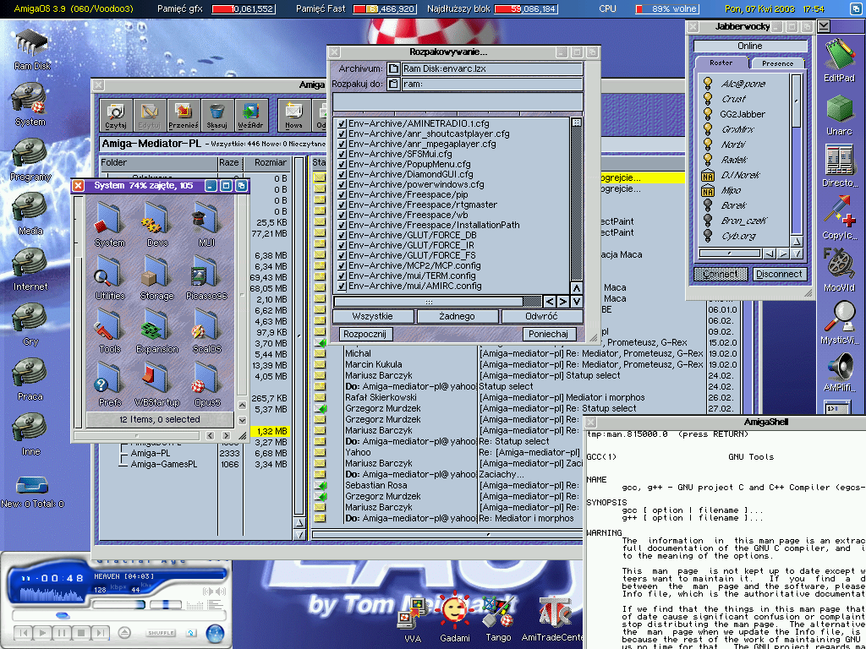866x649 pixels.
Task: Uncheck Env-Archive/GLUT/FORCE_DB
Action: (342, 235)
